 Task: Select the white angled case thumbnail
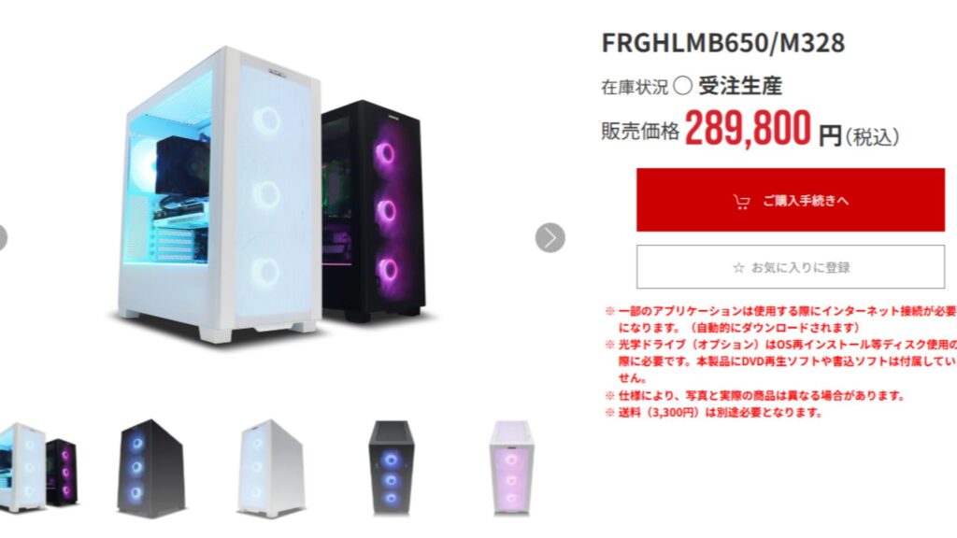pyautogui.click(x=271, y=469)
